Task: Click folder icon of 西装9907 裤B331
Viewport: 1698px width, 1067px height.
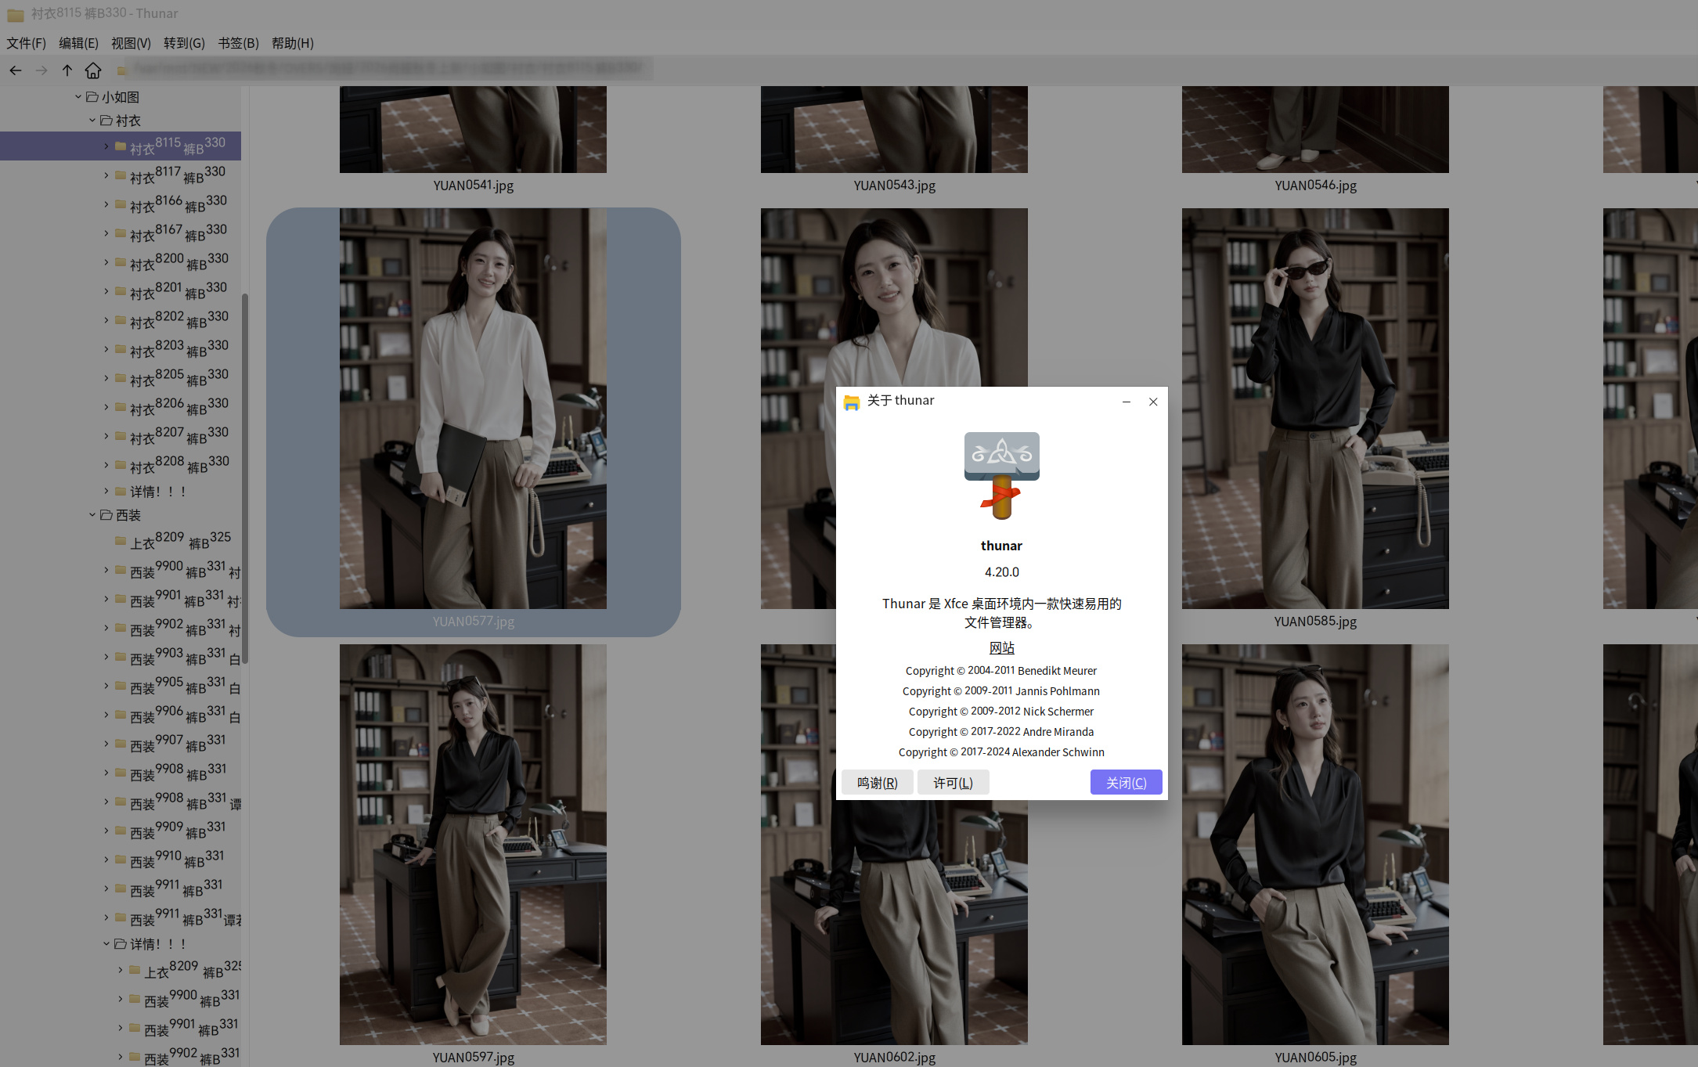Action: 121,743
